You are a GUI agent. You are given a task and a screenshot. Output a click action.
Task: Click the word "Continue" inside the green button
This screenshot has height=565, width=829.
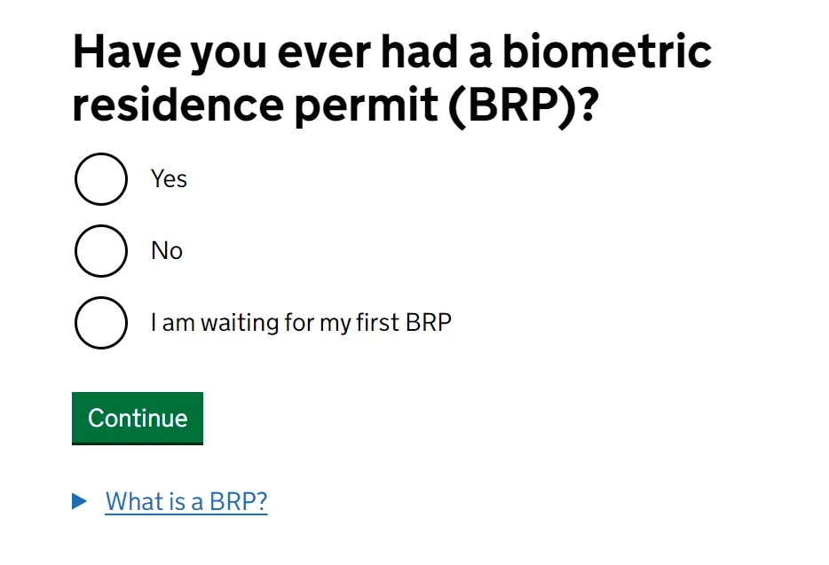pos(138,419)
